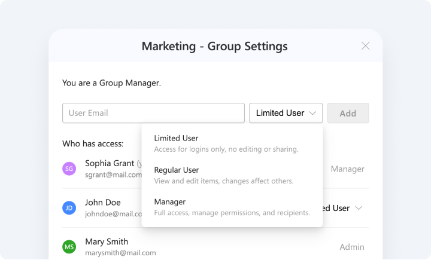Click the 'Who has access:' label
The height and width of the screenshot is (260, 431).
[93, 143]
